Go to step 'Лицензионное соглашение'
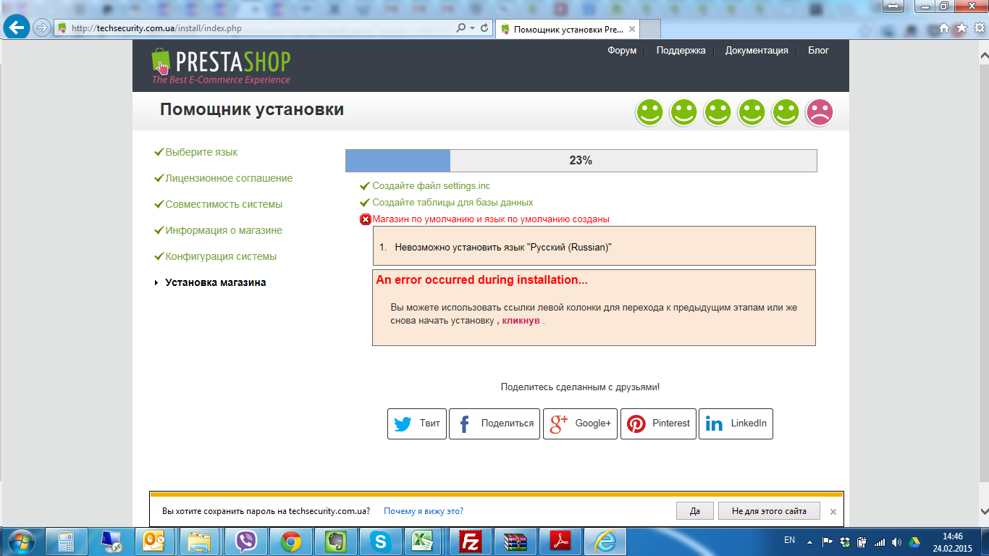This screenshot has height=556, width=989. tap(229, 178)
